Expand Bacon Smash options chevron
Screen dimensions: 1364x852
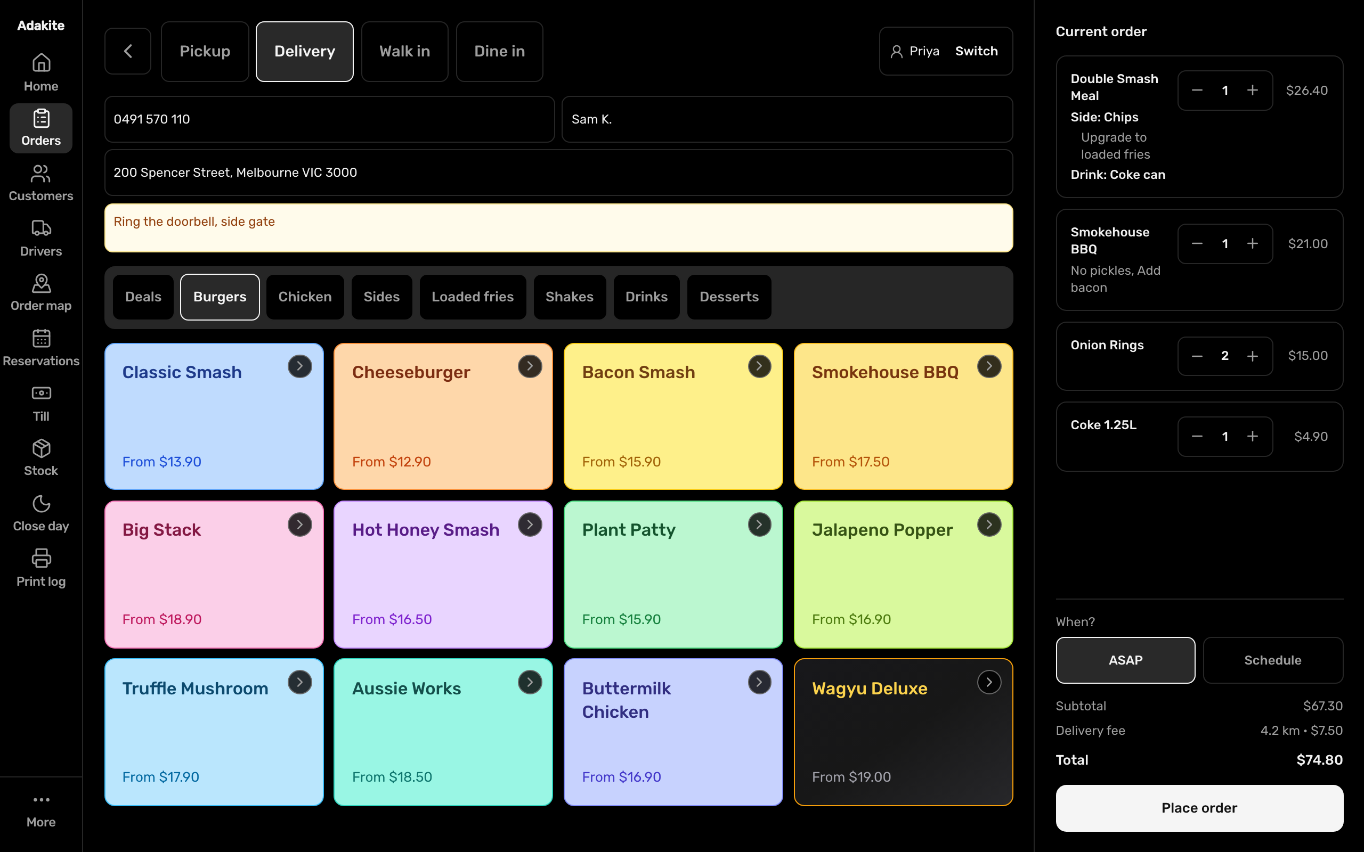(759, 366)
